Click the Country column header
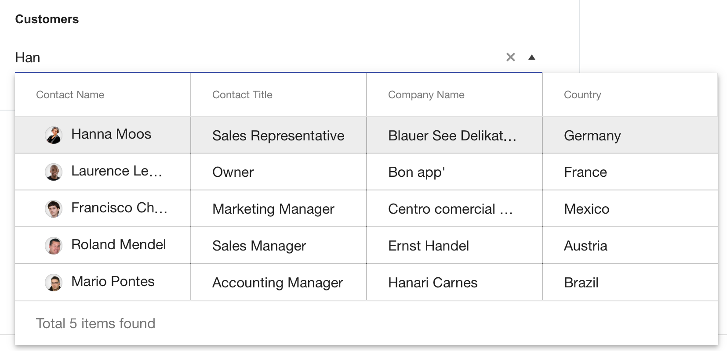This screenshot has width=727, height=351. 582,95
